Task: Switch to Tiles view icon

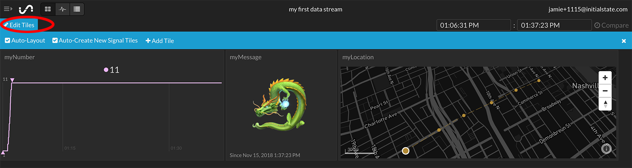Action: [48, 9]
